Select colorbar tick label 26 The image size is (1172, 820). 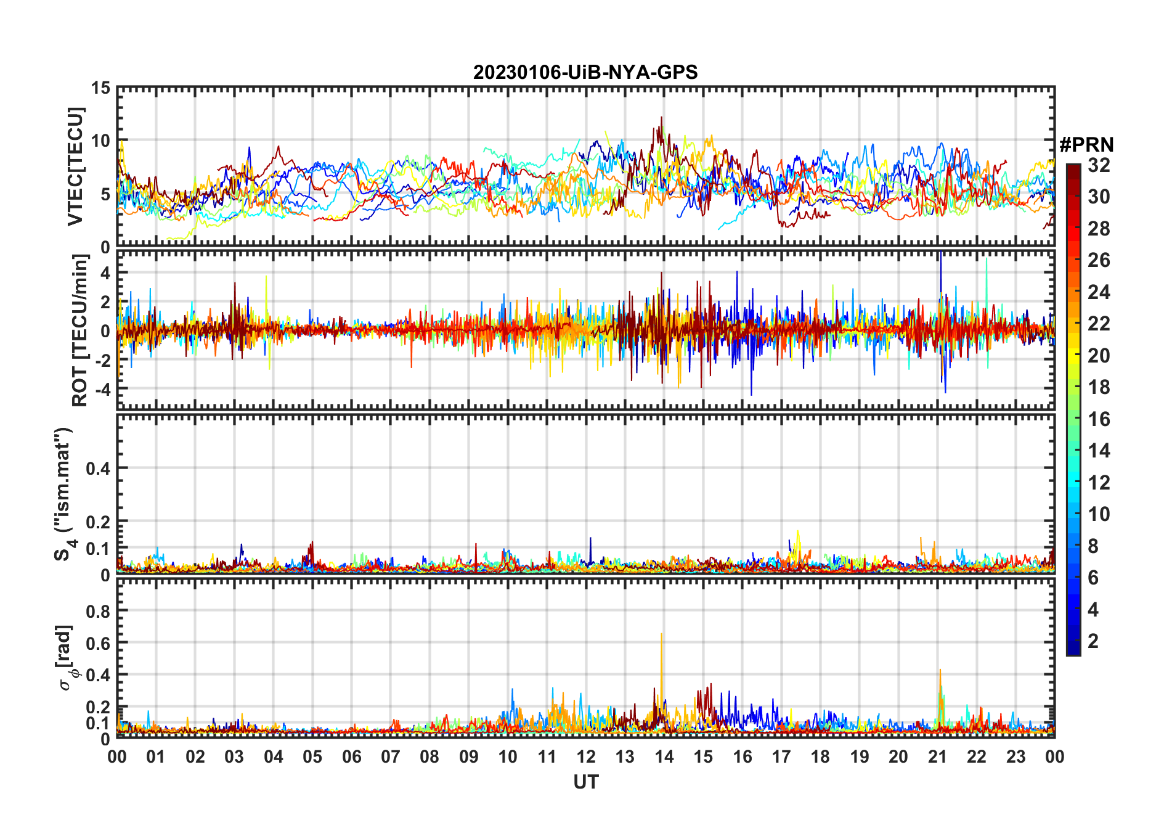click(x=1099, y=260)
